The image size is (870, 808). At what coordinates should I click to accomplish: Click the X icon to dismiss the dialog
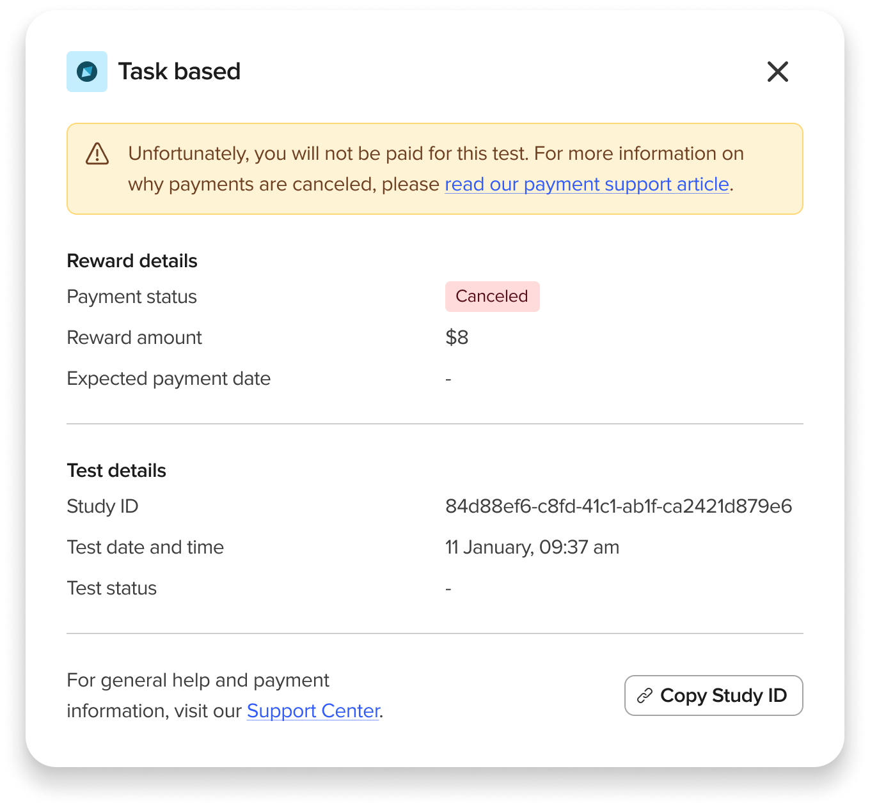[777, 72]
